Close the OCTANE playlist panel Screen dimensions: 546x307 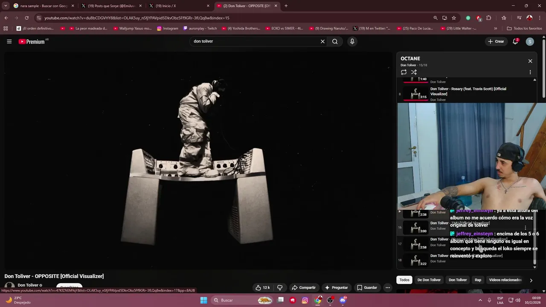[530, 61]
